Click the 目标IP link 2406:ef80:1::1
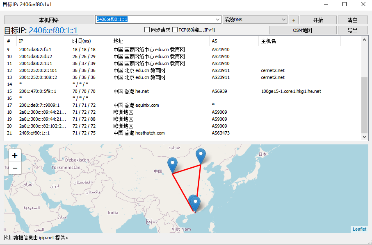This screenshot has height=245, width=372. tap(53, 30)
